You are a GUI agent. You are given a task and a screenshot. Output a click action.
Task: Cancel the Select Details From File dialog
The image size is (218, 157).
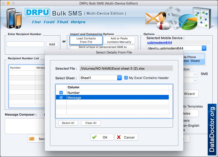click(126, 137)
